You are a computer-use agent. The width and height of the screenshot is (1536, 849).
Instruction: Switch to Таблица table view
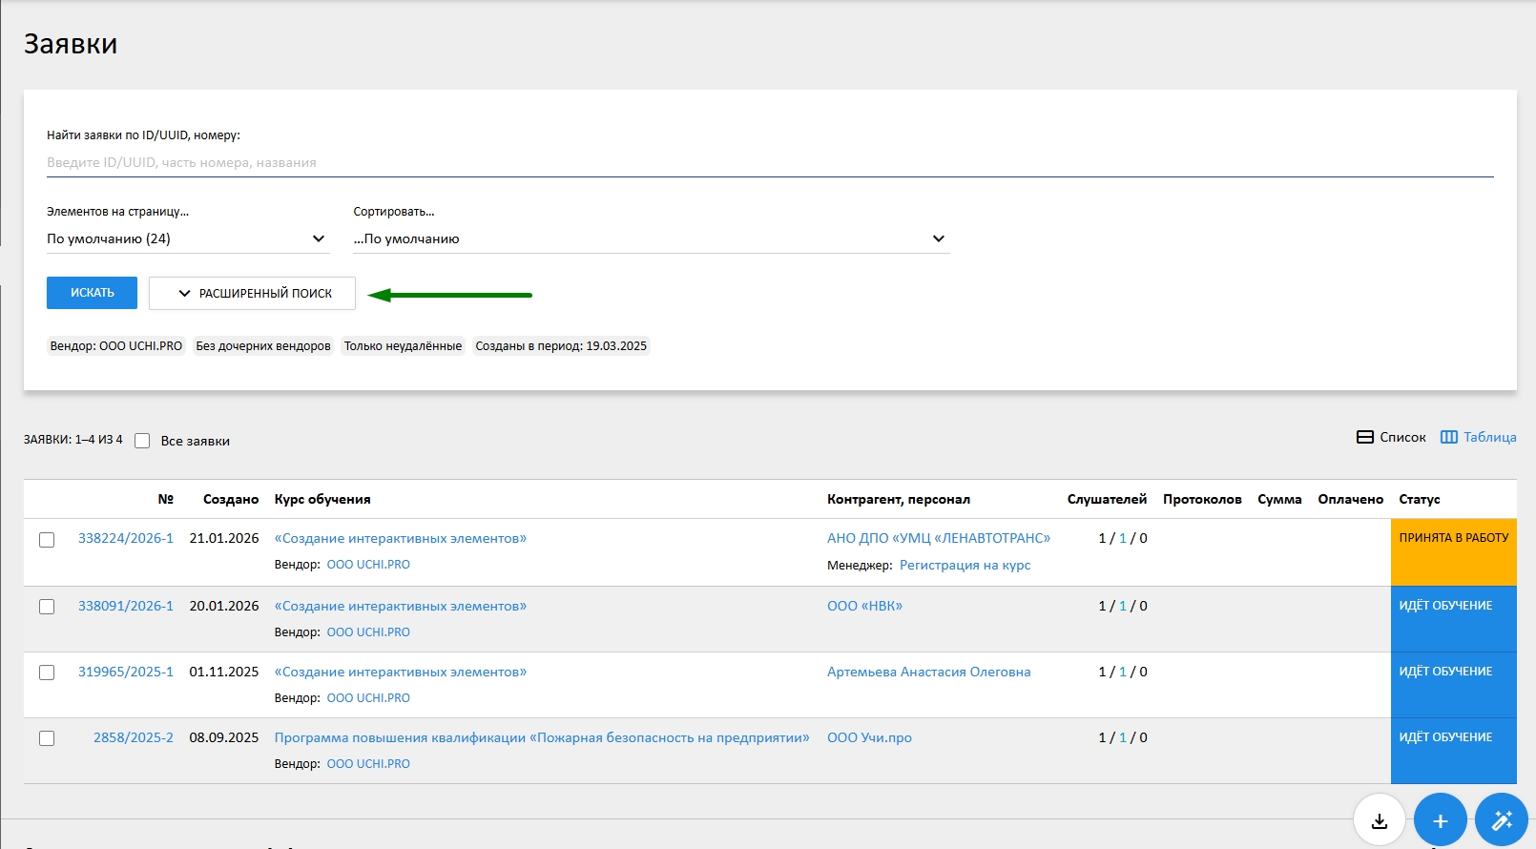click(1478, 437)
